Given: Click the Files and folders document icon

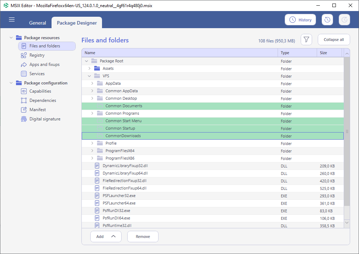Looking at the screenshot, I should (23, 46).
